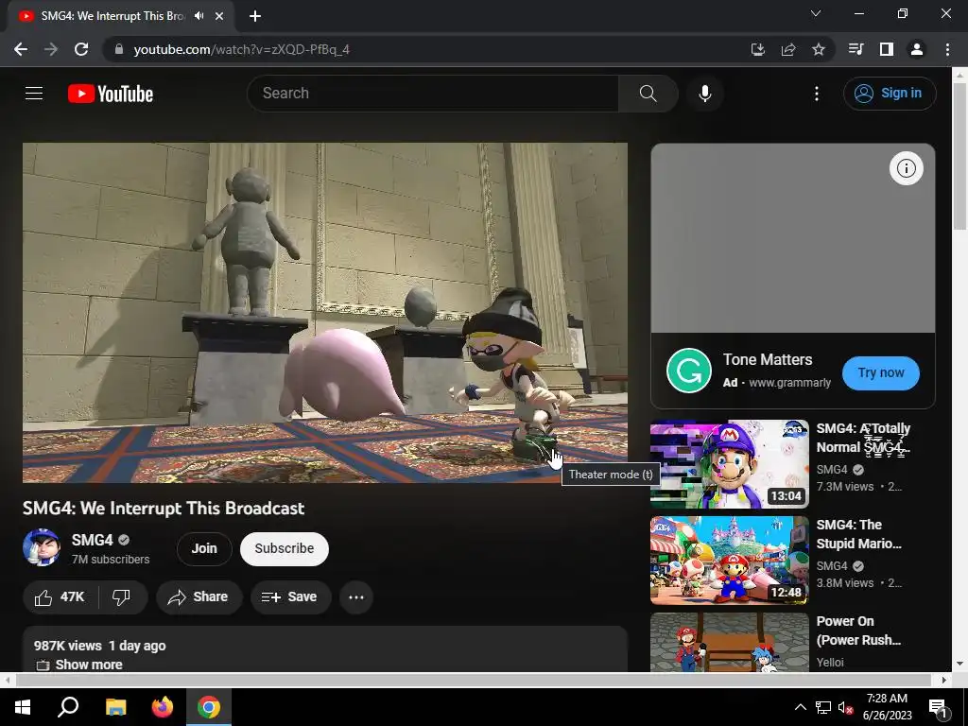Viewport: 968px width, 726px height.
Task: Focus the YouTube Search field
Action: (x=433, y=94)
